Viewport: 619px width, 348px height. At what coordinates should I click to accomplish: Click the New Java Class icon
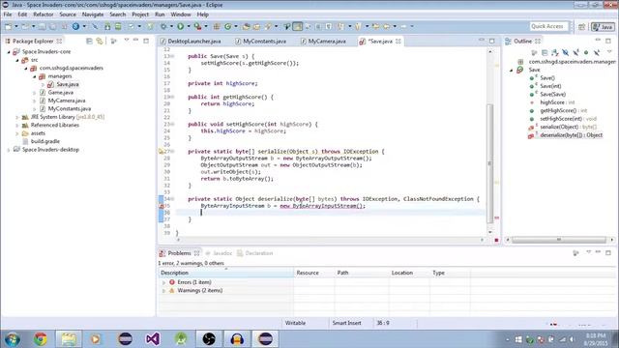click(228, 26)
